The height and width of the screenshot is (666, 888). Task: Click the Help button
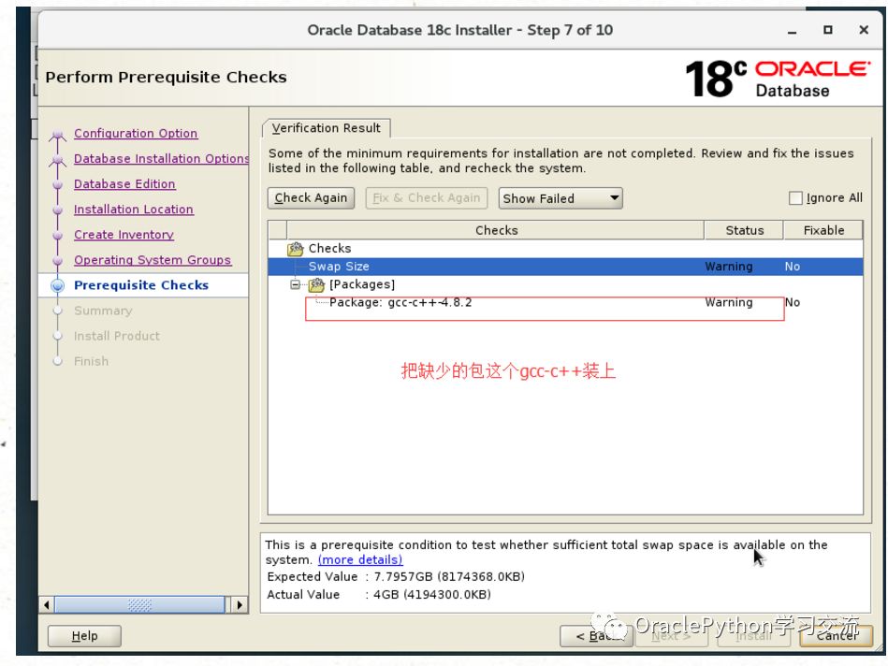click(84, 636)
